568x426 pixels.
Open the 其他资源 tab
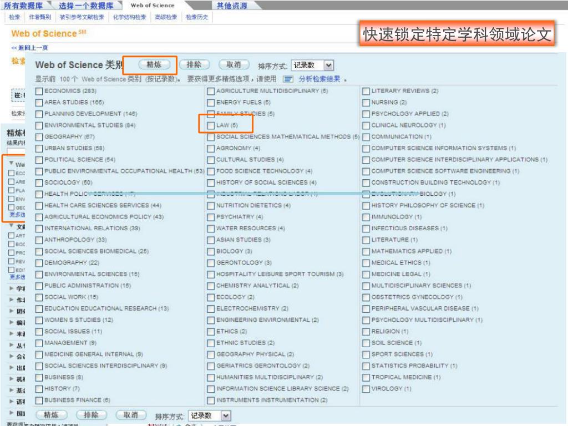click(232, 6)
